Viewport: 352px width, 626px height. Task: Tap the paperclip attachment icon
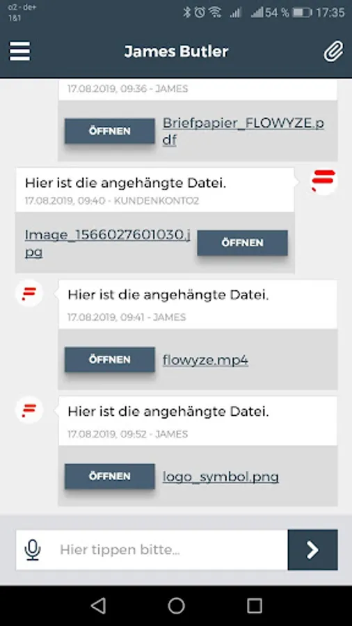point(333,51)
